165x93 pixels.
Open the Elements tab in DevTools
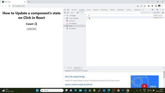(74, 10)
